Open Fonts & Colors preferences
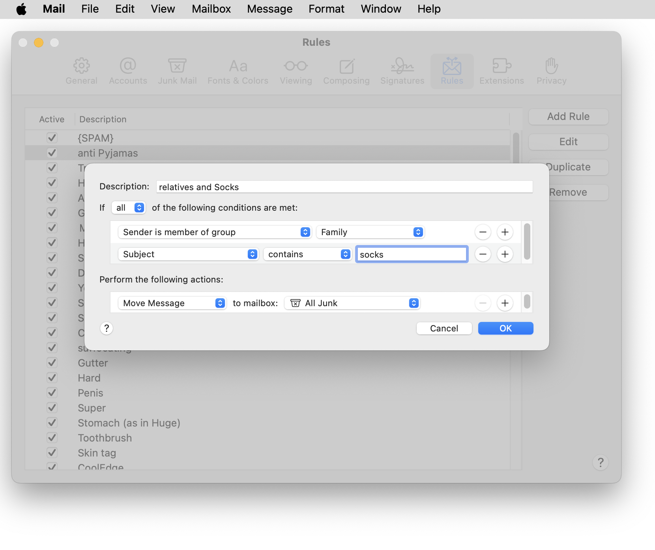The width and height of the screenshot is (655, 550). [x=238, y=71]
